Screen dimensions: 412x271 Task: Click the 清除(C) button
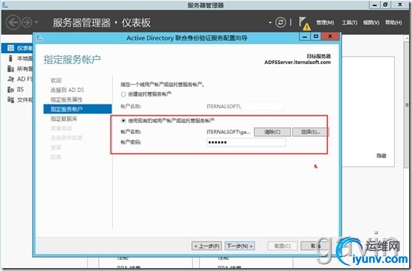pyautogui.click(x=272, y=132)
